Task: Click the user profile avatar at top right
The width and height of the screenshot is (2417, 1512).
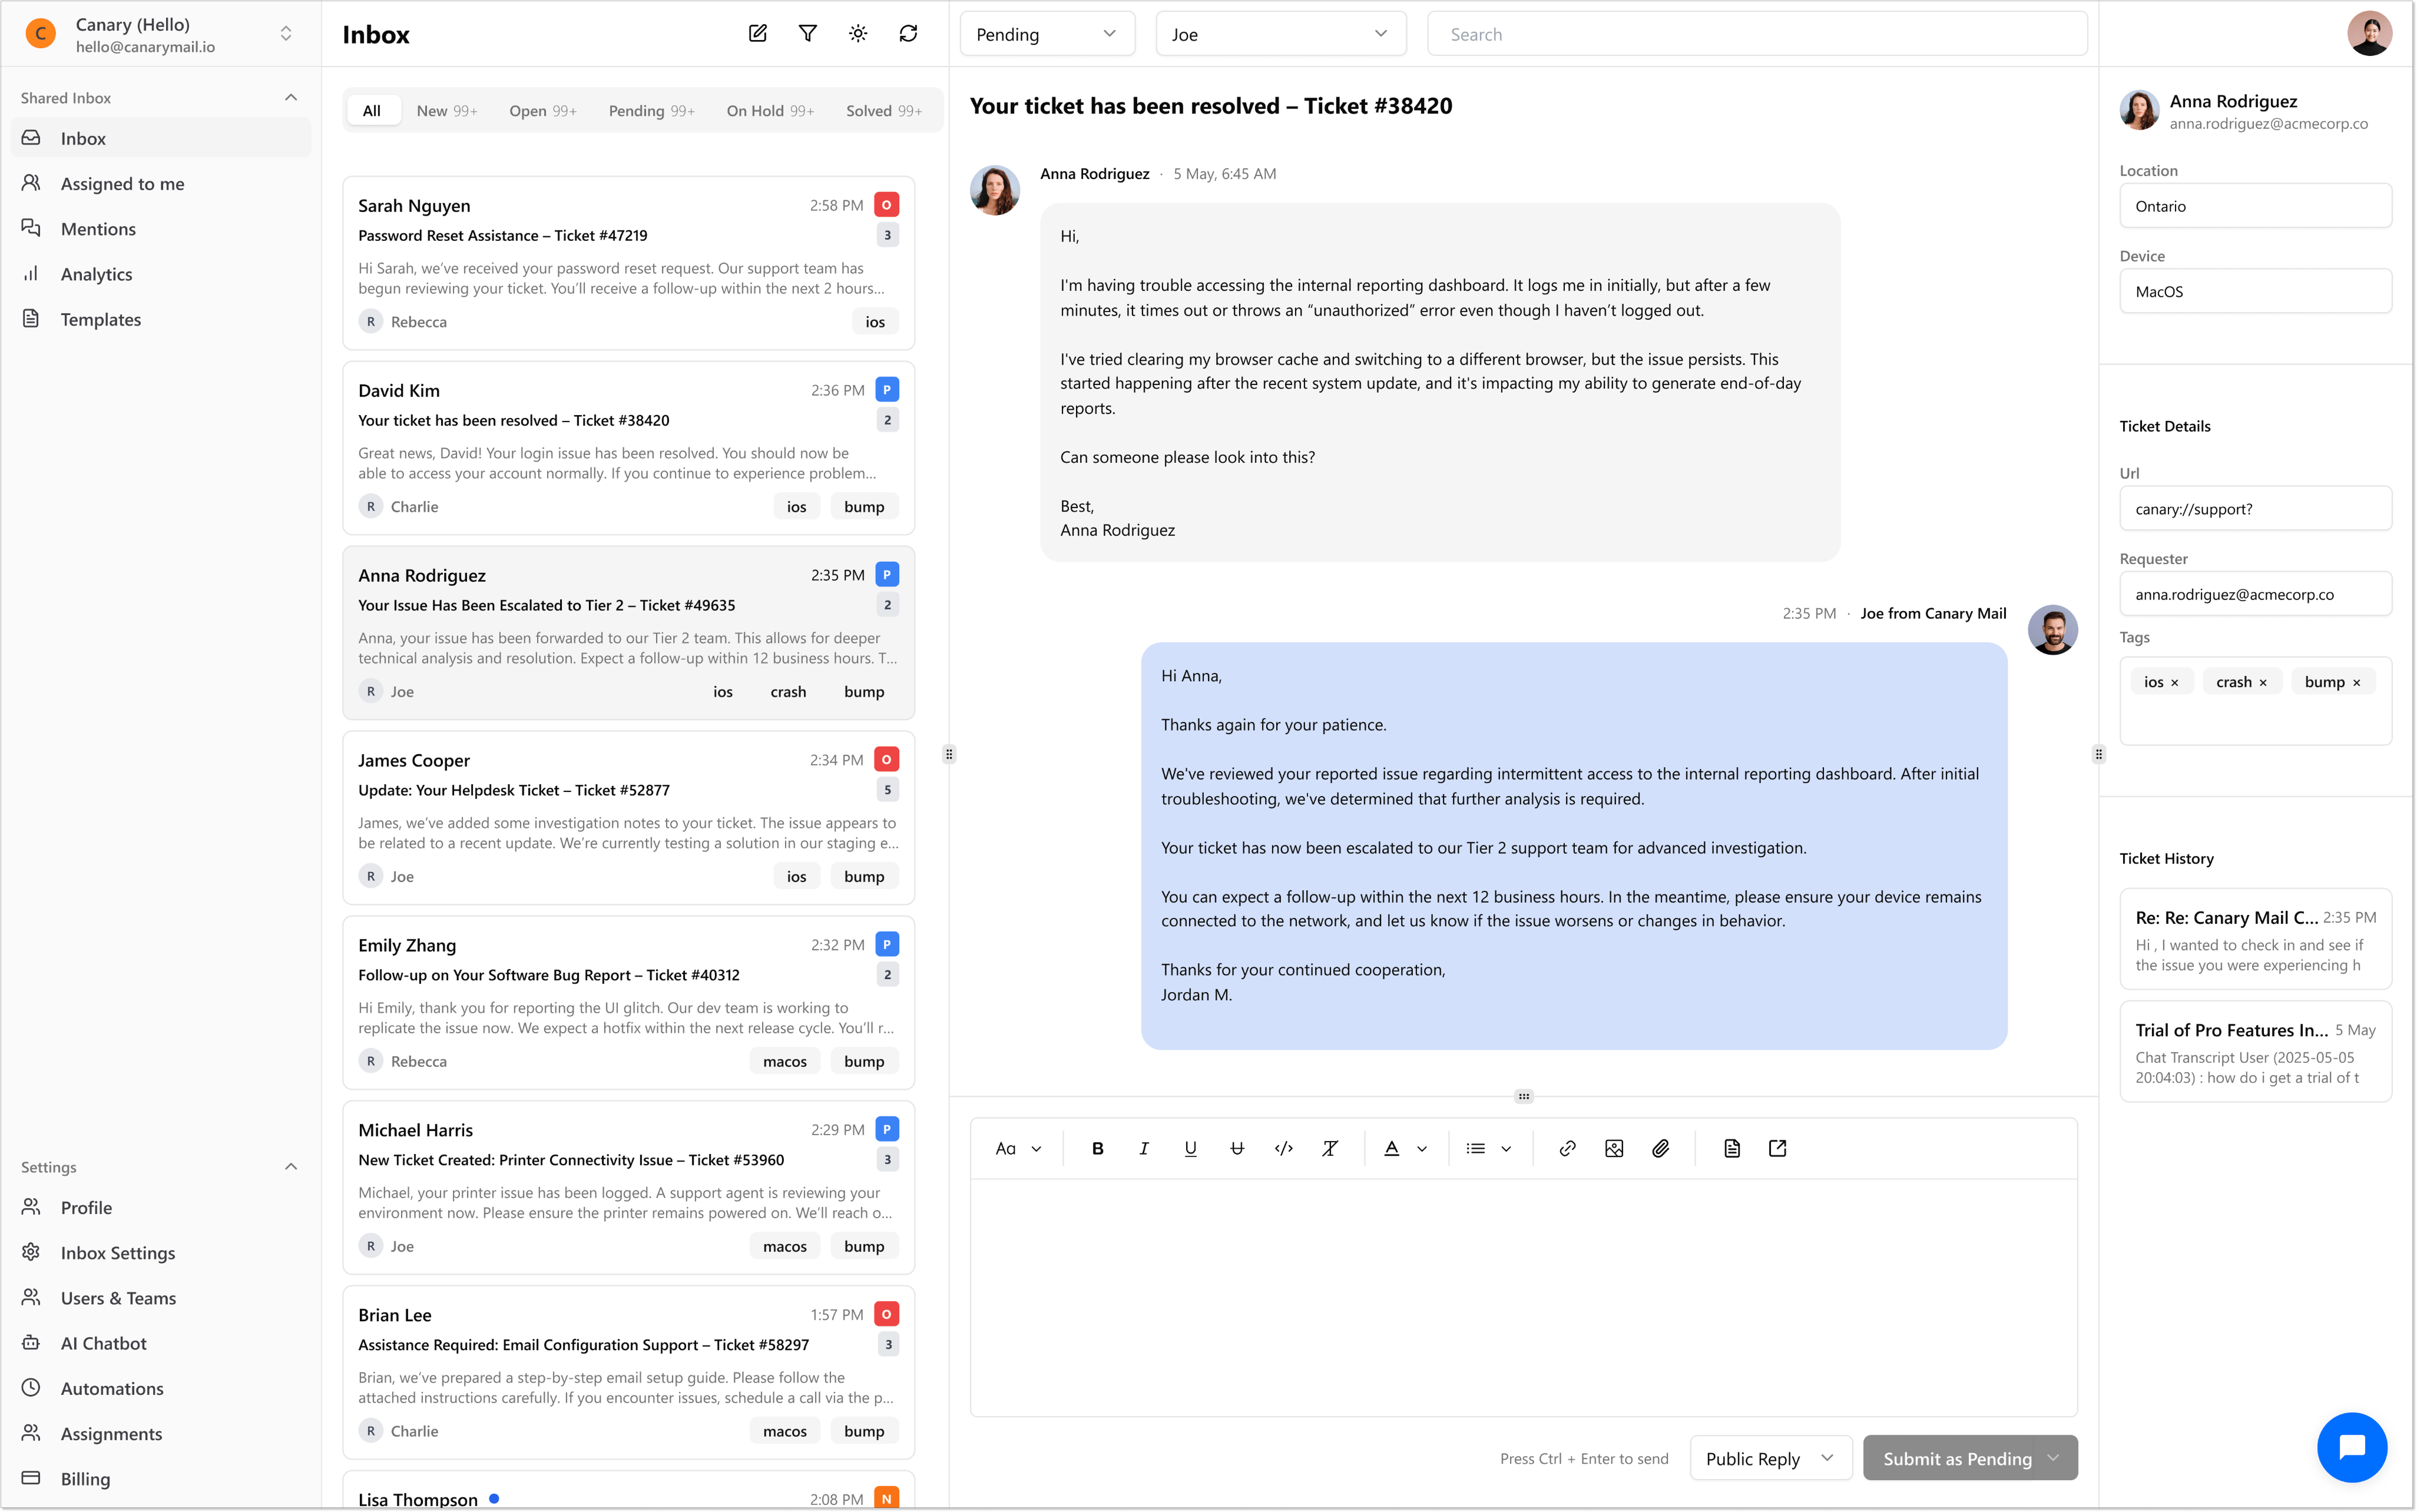Action: click(2369, 34)
